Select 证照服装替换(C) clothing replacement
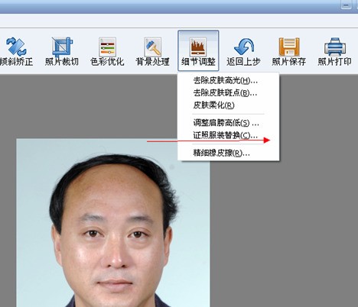Viewport: 358px width, 307px height. coord(229,135)
